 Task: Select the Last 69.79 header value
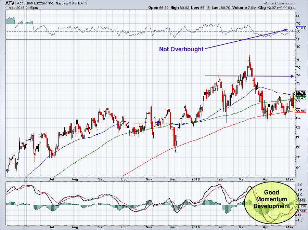coord(221,8)
